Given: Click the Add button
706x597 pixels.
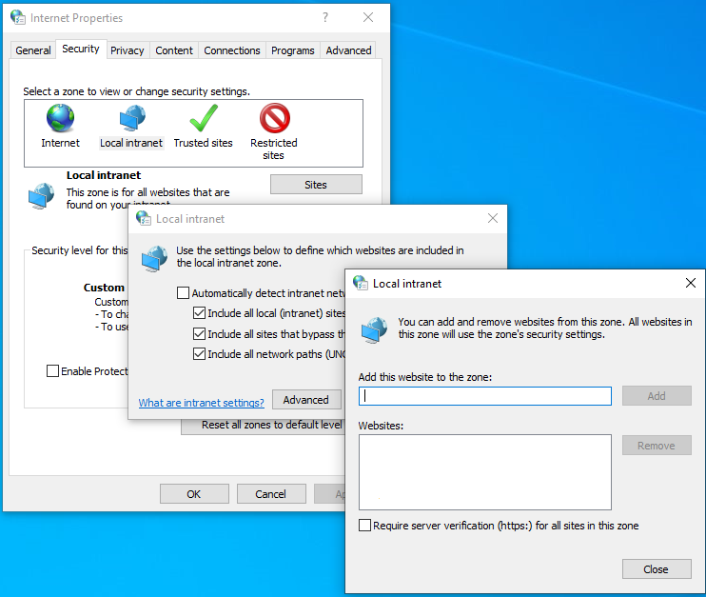Looking at the screenshot, I should 657,395.
